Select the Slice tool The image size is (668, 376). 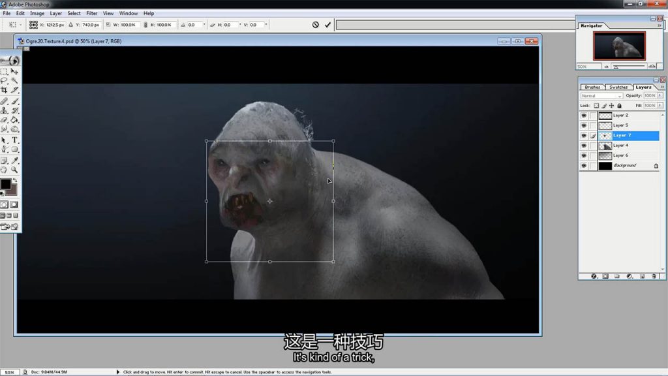click(15, 90)
